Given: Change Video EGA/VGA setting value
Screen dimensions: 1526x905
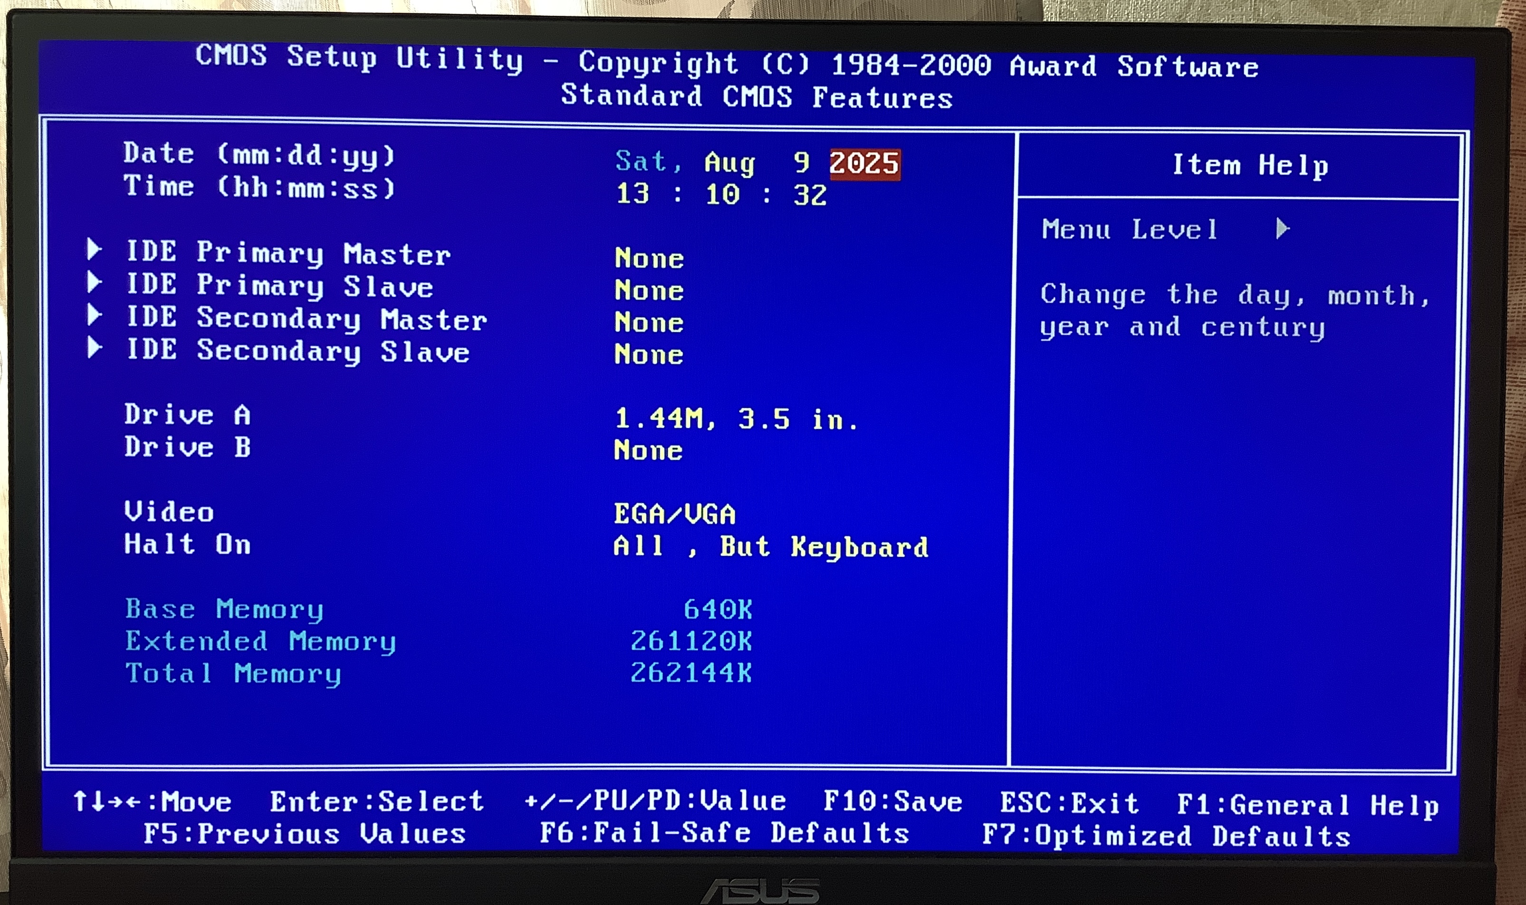Looking at the screenshot, I should [674, 514].
